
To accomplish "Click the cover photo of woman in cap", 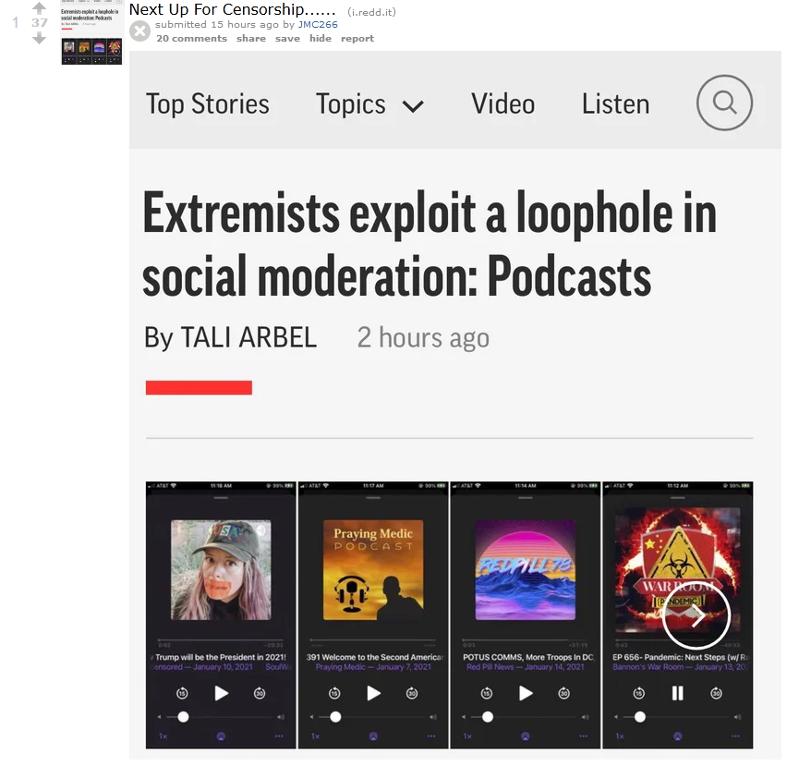I will (221, 570).
